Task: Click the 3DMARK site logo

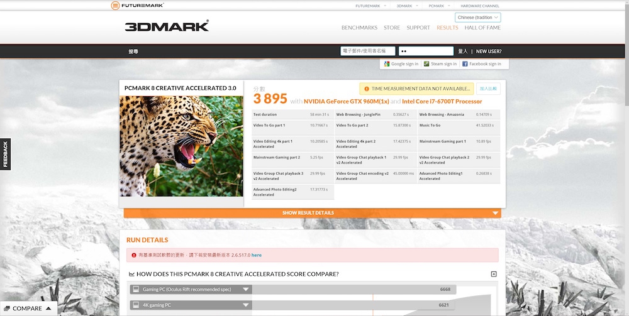Action: click(x=167, y=26)
